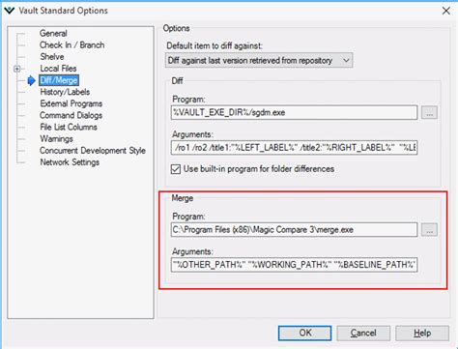Select General in the options tree
The width and height of the screenshot is (458, 349).
coord(53,33)
